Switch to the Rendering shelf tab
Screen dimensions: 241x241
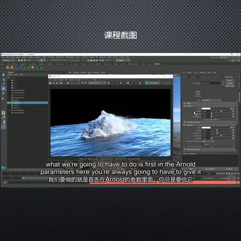(60, 64)
